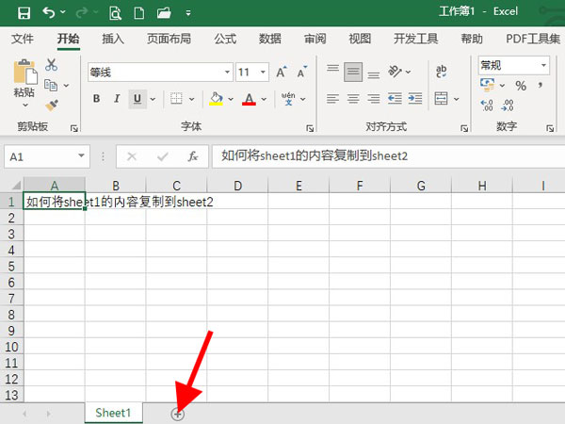Click the insert function fx icon
The width and height of the screenshot is (565, 424).
(x=193, y=156)
